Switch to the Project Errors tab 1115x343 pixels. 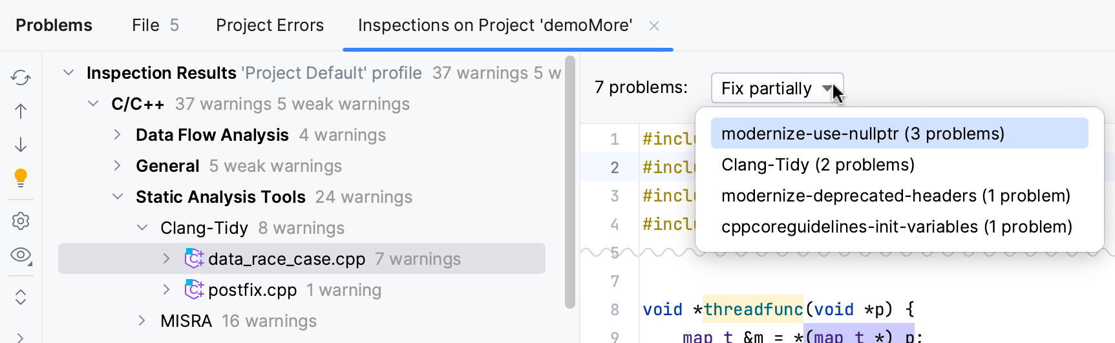pos(270,25)
